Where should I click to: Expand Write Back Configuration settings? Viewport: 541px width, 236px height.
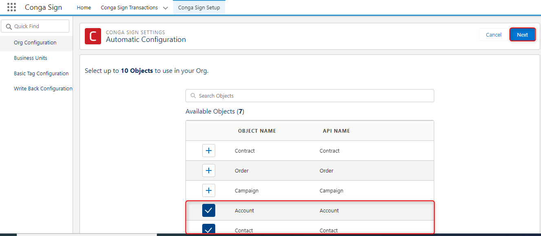[x=43, y=88]
